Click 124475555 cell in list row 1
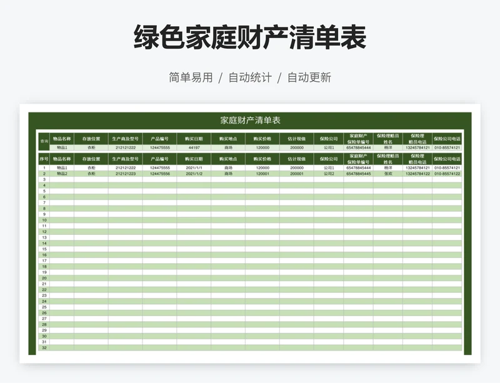 [159, 167]
